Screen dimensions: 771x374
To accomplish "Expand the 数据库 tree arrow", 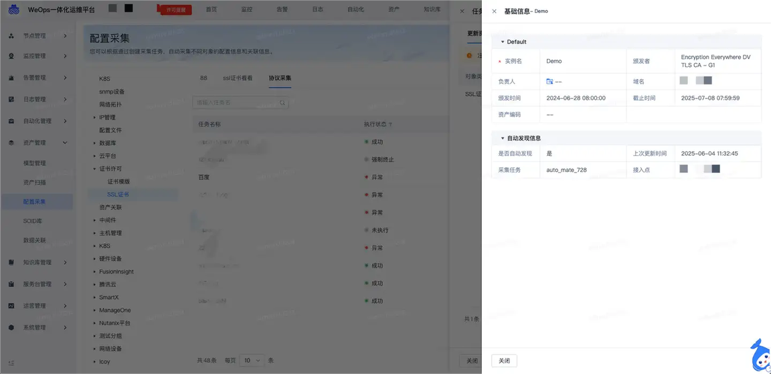I will pyautogui.click(x=94, y=143).
